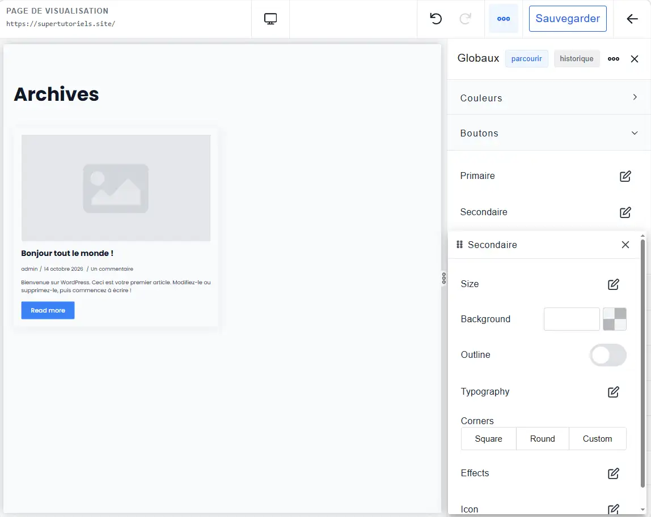651x517 pixels.
Task: Click the greyed-out redo arrow
Action: click(x=466, y=19)
